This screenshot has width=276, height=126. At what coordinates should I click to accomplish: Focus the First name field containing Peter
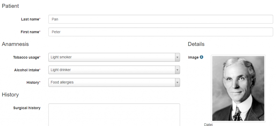click(161, 32)
